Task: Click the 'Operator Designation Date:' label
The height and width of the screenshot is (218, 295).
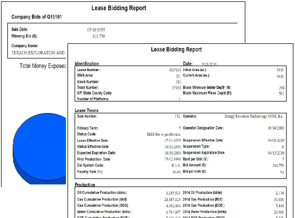Action: pos(203,128)
